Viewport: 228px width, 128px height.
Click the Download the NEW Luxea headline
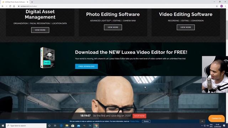(x=131, y=52)
